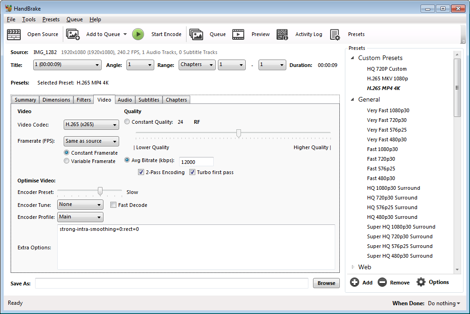Screen dimensions: 470x314
Task: Click the green Start Encode play icon
Action: click(x=138, y=34)
